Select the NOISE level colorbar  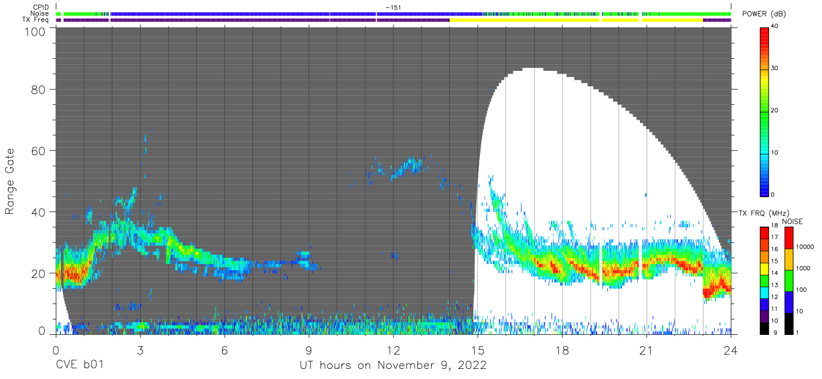click(790, 280)
